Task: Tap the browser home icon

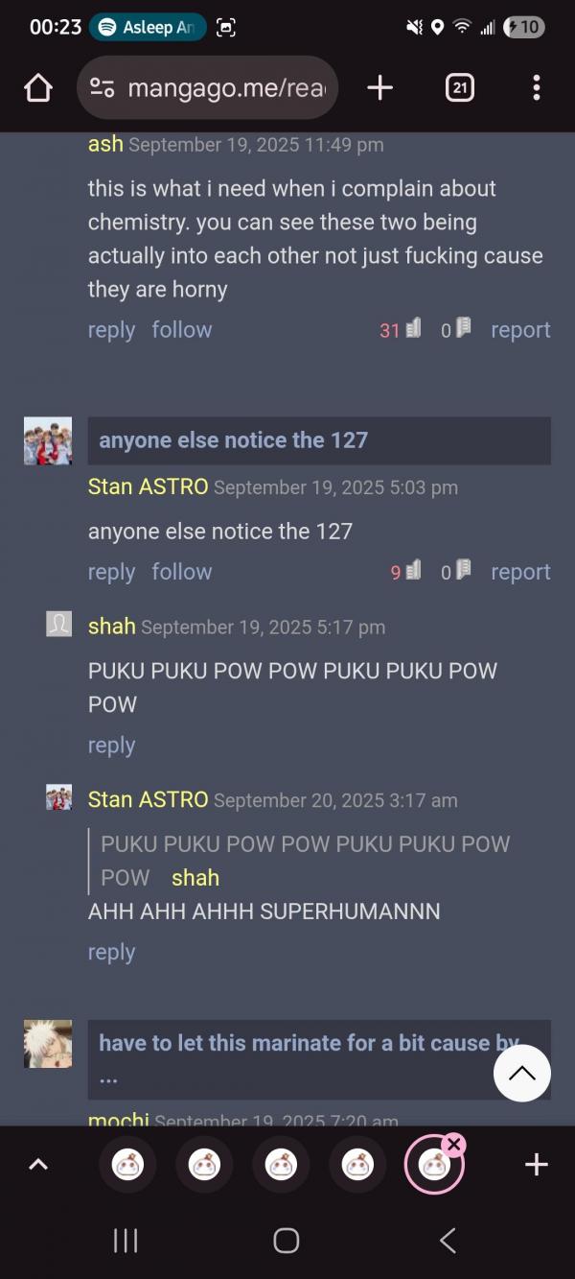Action: 38,88
